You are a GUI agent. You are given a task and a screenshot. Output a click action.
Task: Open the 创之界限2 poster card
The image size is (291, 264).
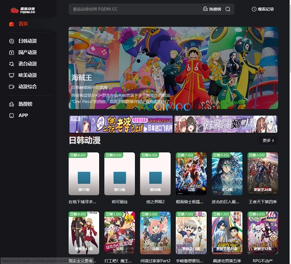coord(156,174)
